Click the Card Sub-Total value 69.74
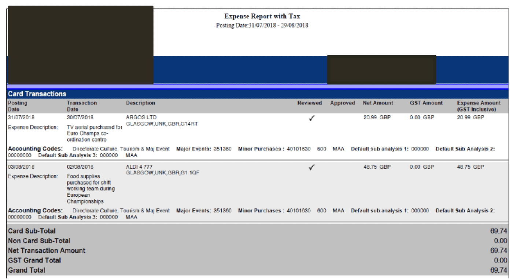The width and height of the screenshot is (513, 280). (x=499, y=231)
